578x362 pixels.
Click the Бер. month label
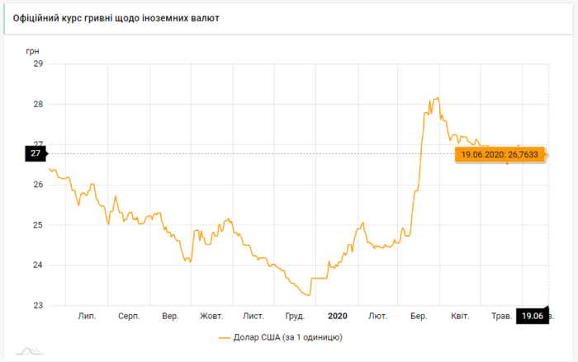point(419,316)
